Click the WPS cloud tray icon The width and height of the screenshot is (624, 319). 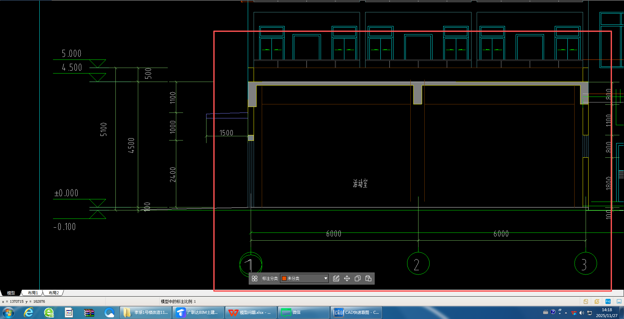(574, 313)
